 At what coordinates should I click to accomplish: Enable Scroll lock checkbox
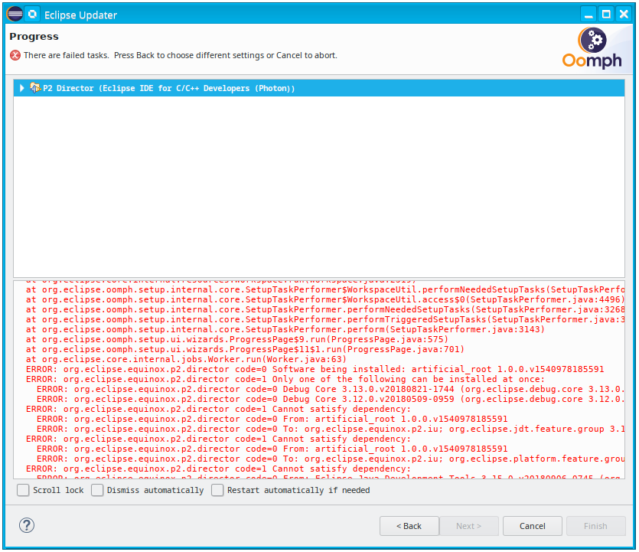(x=23, y=490)
